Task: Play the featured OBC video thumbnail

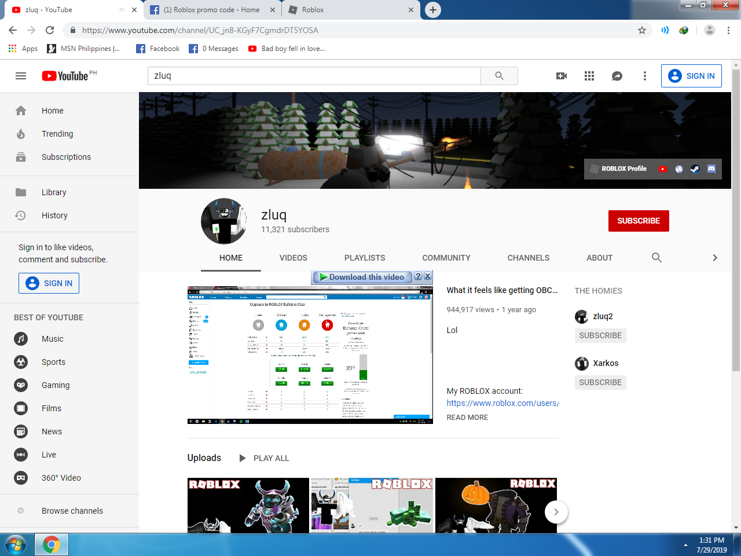Action: pos(310,355)
